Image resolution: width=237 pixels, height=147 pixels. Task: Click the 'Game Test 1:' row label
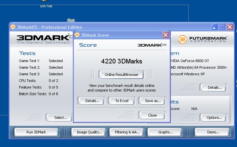click(29, 61)
